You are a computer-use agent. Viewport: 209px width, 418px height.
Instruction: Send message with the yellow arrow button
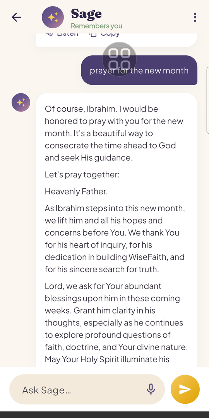tap(185, 389)
